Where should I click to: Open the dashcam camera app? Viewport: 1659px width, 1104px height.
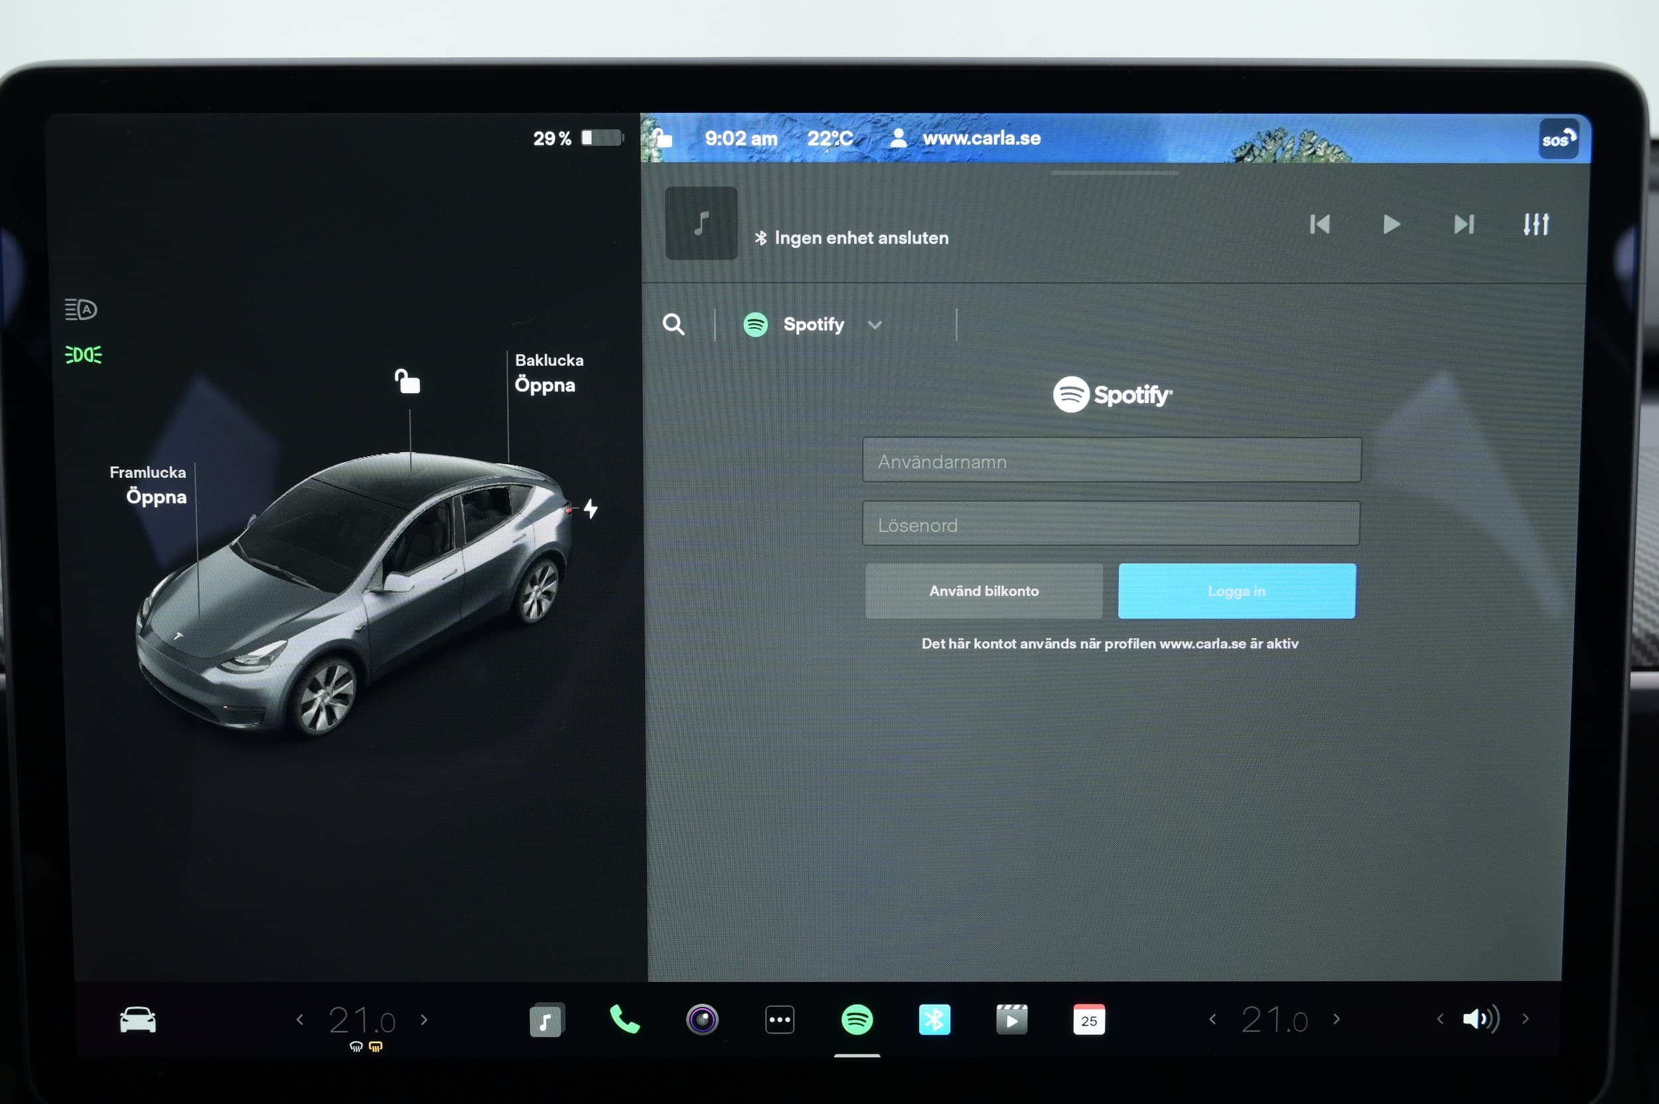pyautogui.click(x=701, y=1020)
